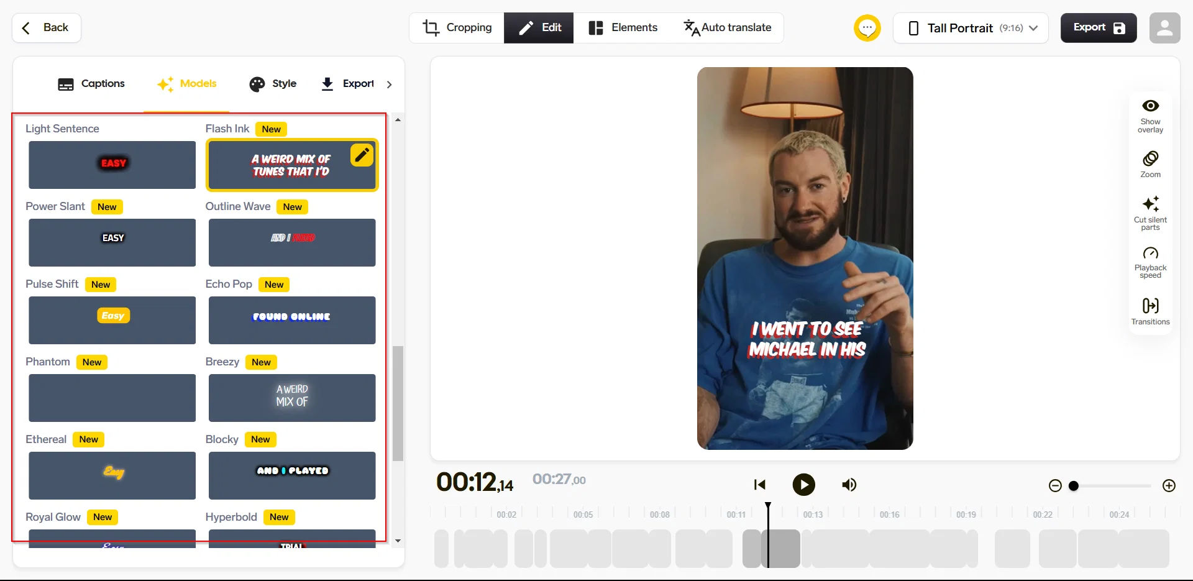Viewport: 1193px width, 581px height.
Task: Open the Captions tab
Action: click(x=91, y=84)
